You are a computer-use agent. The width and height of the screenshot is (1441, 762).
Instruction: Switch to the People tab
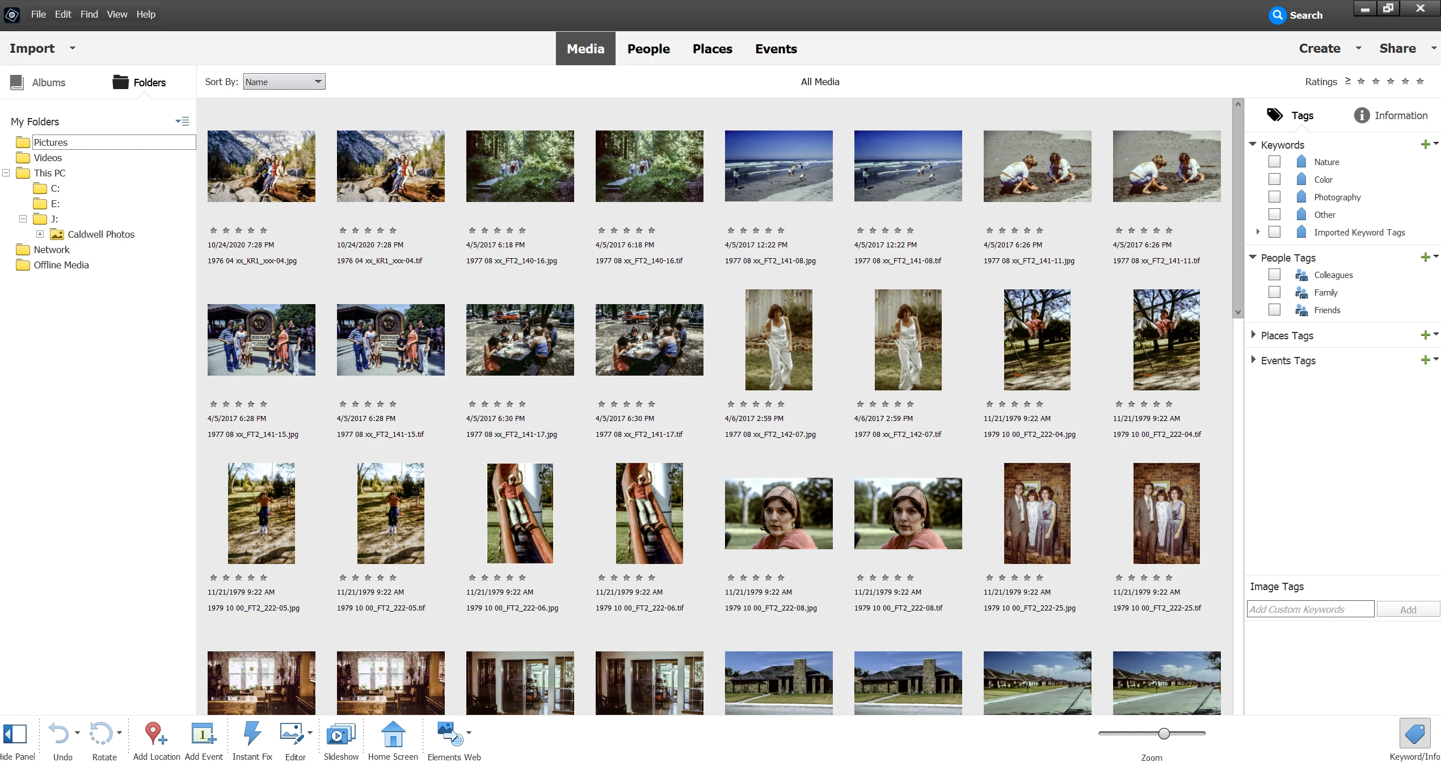(648, 49)
